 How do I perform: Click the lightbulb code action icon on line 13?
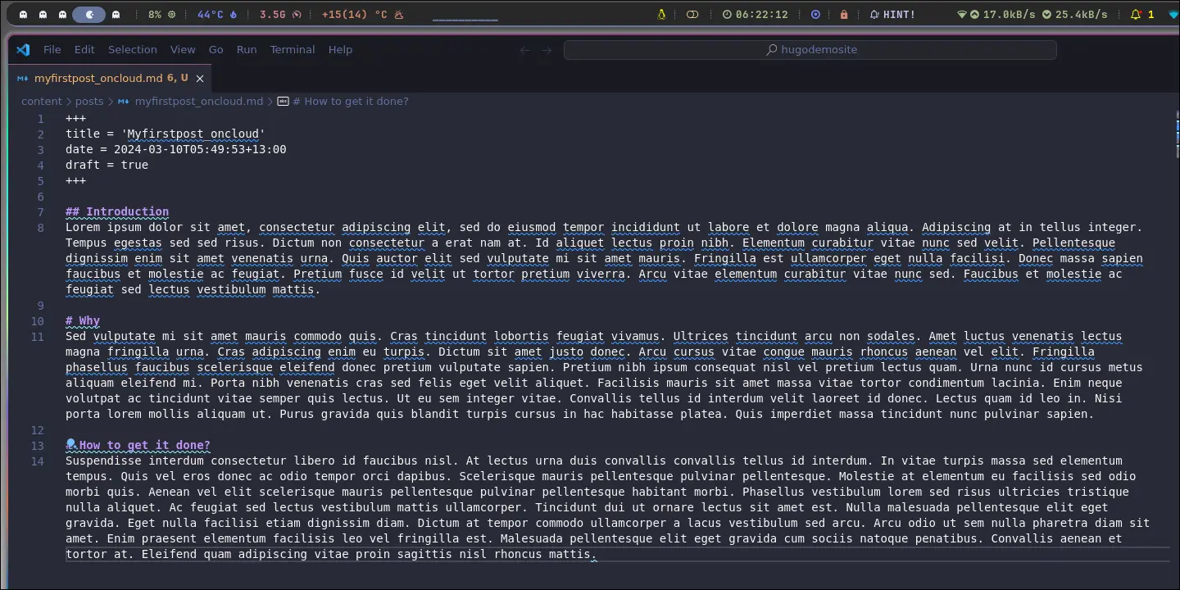pyautogui.click(x=71, y=444)
